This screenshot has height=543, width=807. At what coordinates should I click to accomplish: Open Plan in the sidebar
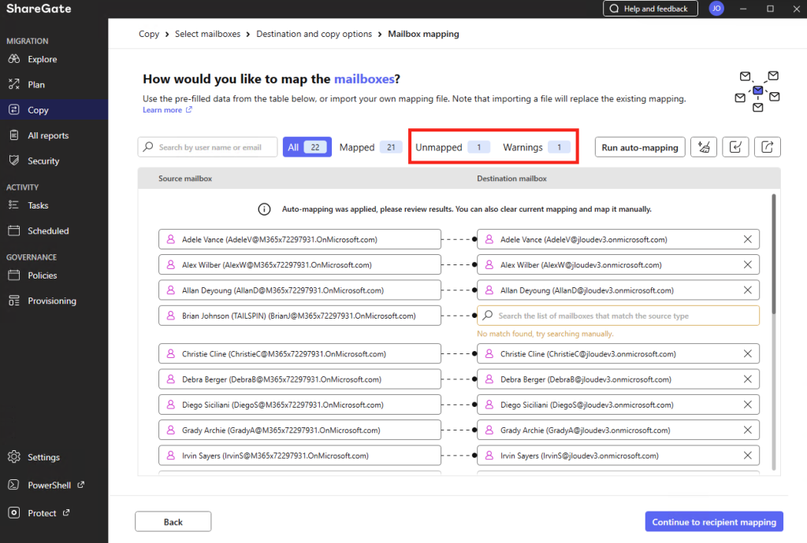(x=36, y=85)
